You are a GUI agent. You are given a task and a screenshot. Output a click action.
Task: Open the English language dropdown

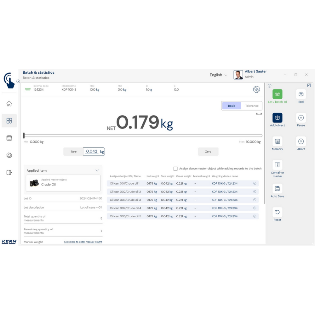[x=218, y=75]
